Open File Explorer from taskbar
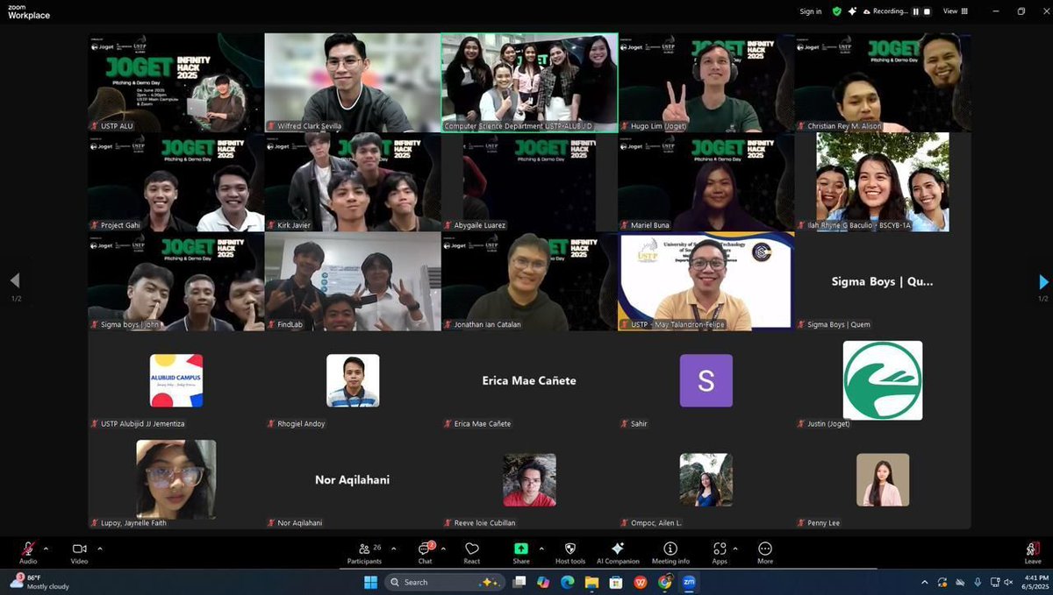 coord(591,582)
